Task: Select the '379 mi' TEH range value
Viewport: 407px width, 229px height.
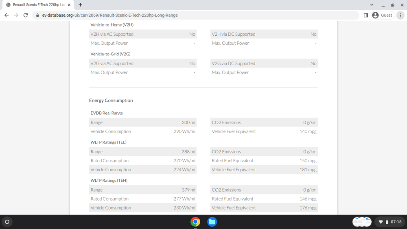Action: click(x=188, y=190)
